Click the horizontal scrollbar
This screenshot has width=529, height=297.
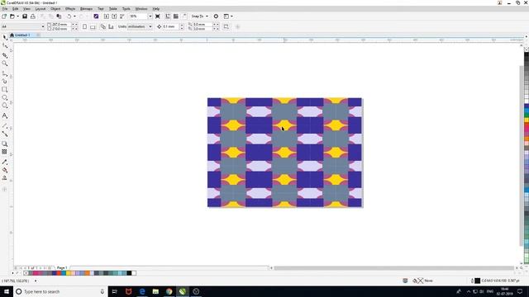point(393,268)
